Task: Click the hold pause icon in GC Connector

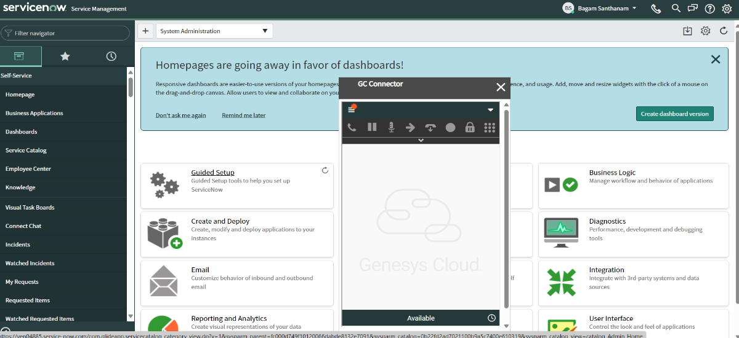Action: (x=372, y=127)
